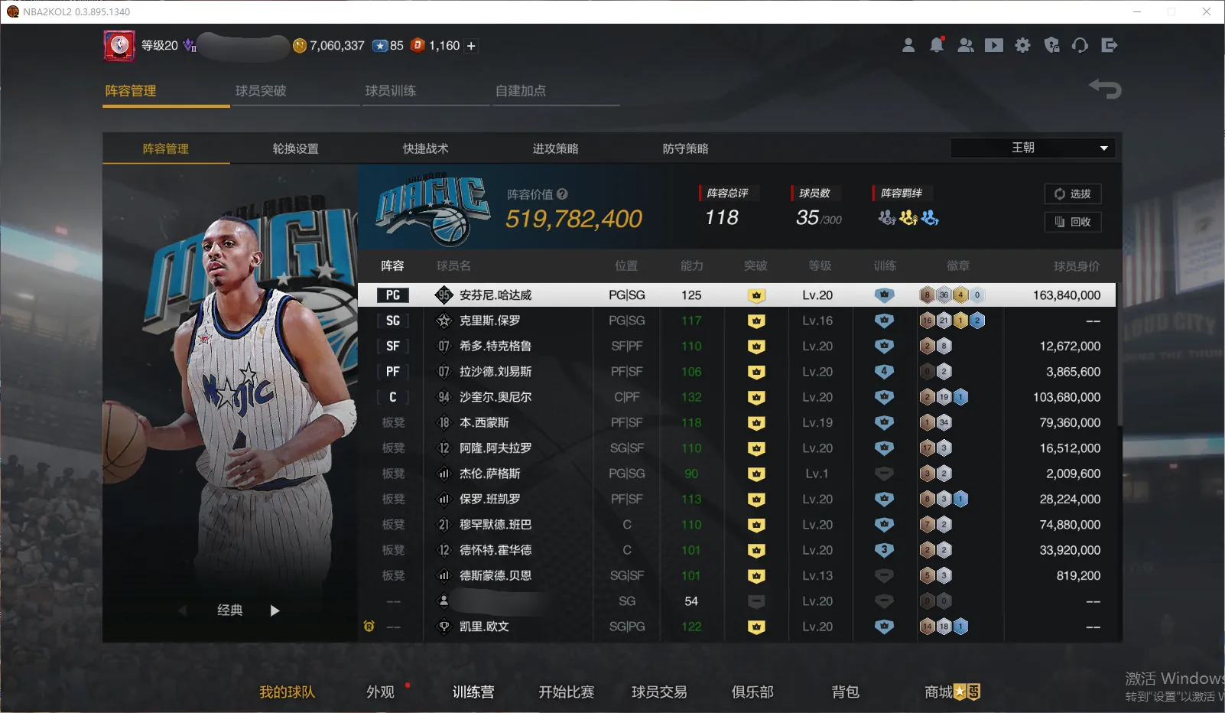Click the red currency icon beside 1,160
The image size is (1225, 713).
coord(418,46)
